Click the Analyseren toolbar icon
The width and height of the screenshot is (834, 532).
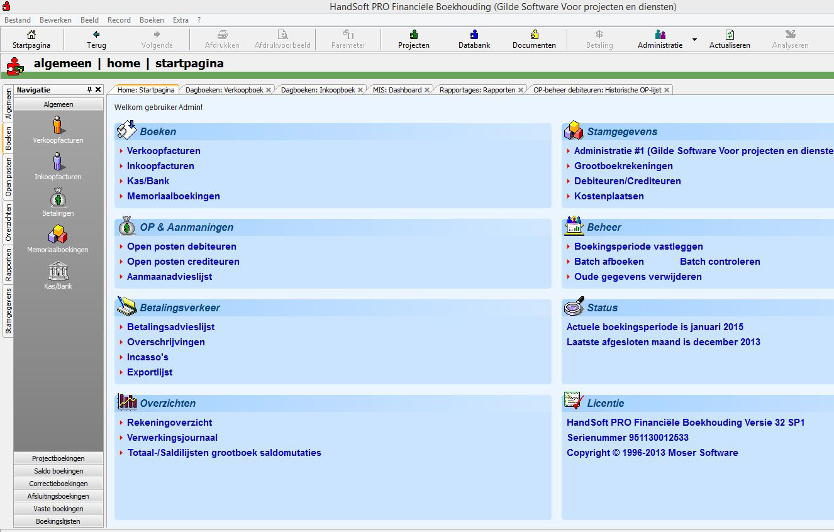point(791,35)
